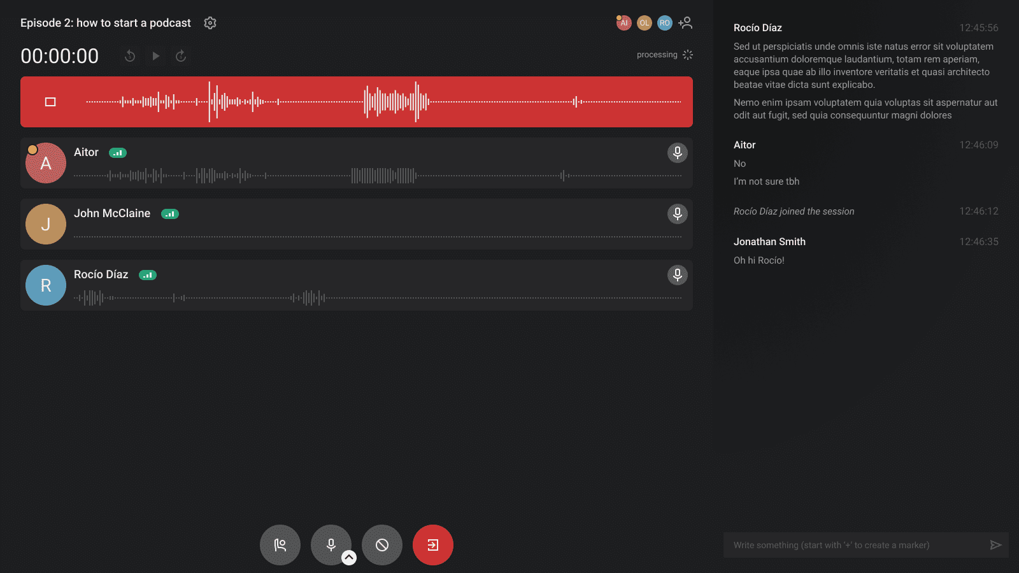Image resolution: width=1019 pixels, height=573 pixels.
Task: Click the AI participant avatar at top
Action: click(x=624, y=23)
